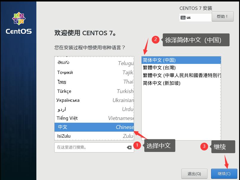This screenshot has height=180, width=240.
Task: Select اردو Urdu language
Action: (x=89, y=109)
